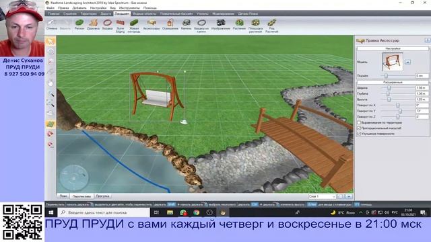This screenshot has width=431, height=242.
Task: Select the Picture (Изображение) camera tool
Action: point(221,24)
